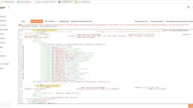Click the Скрыть предупреждение link
193x108 pixels.
click(48, 26)
